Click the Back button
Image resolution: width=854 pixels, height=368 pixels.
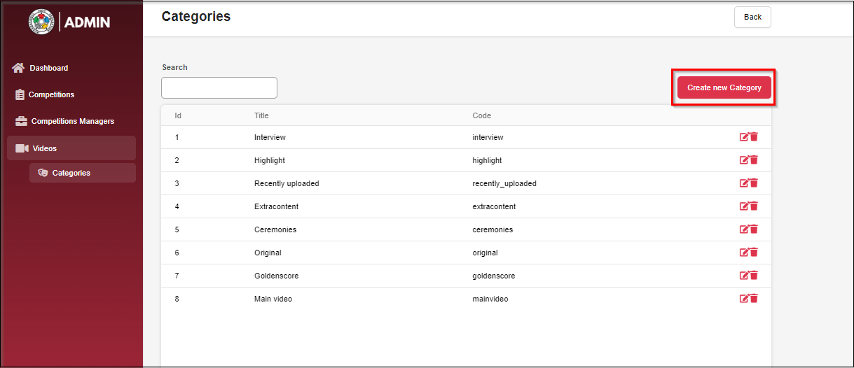tap(752, 17)
